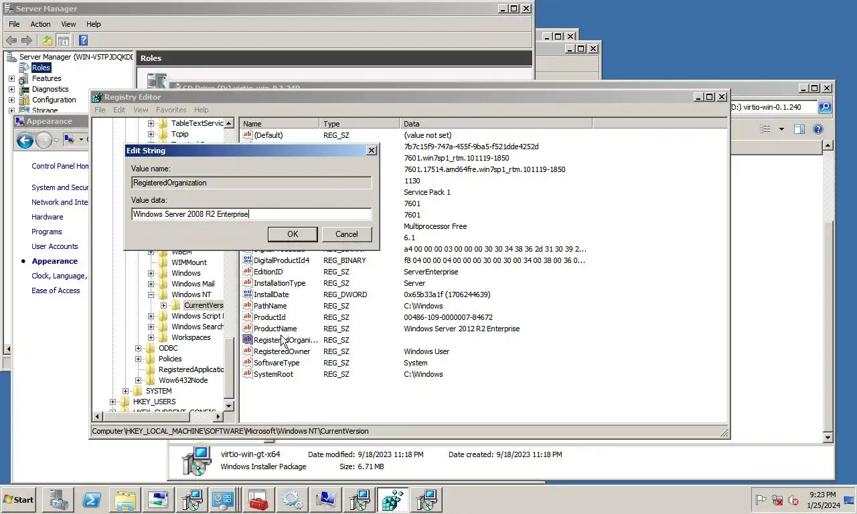Viewport: 857px width, 514px height.
Task: Open Windows Explorer folder icon on taskbar
Action: [x=125, y=500]
